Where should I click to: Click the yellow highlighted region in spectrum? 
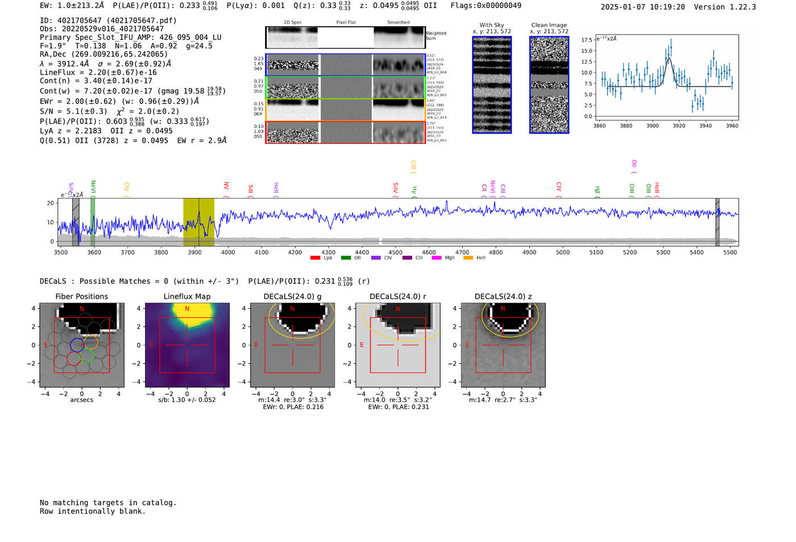click(198, 222)
